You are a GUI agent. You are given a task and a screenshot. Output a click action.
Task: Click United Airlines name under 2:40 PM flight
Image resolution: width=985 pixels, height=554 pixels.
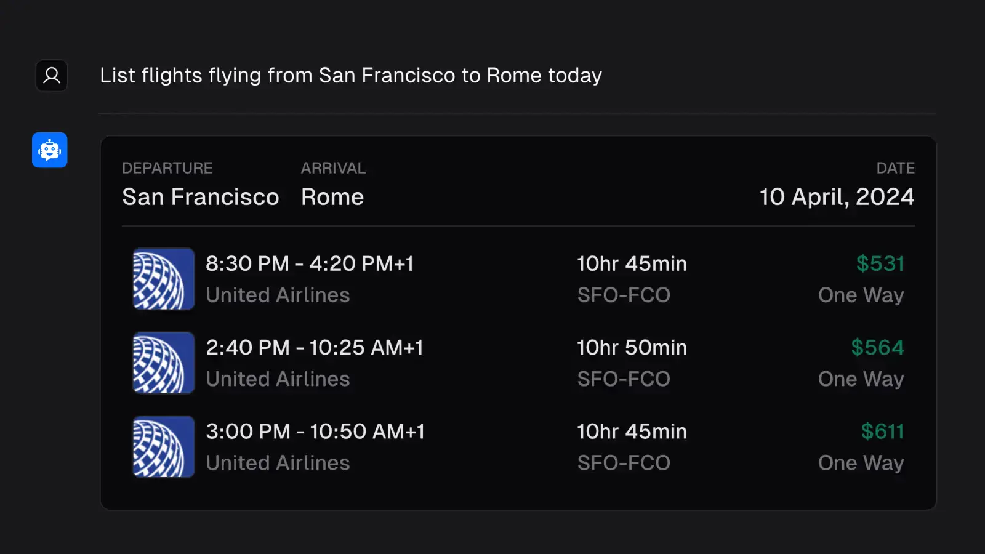(x=278, y=379)
